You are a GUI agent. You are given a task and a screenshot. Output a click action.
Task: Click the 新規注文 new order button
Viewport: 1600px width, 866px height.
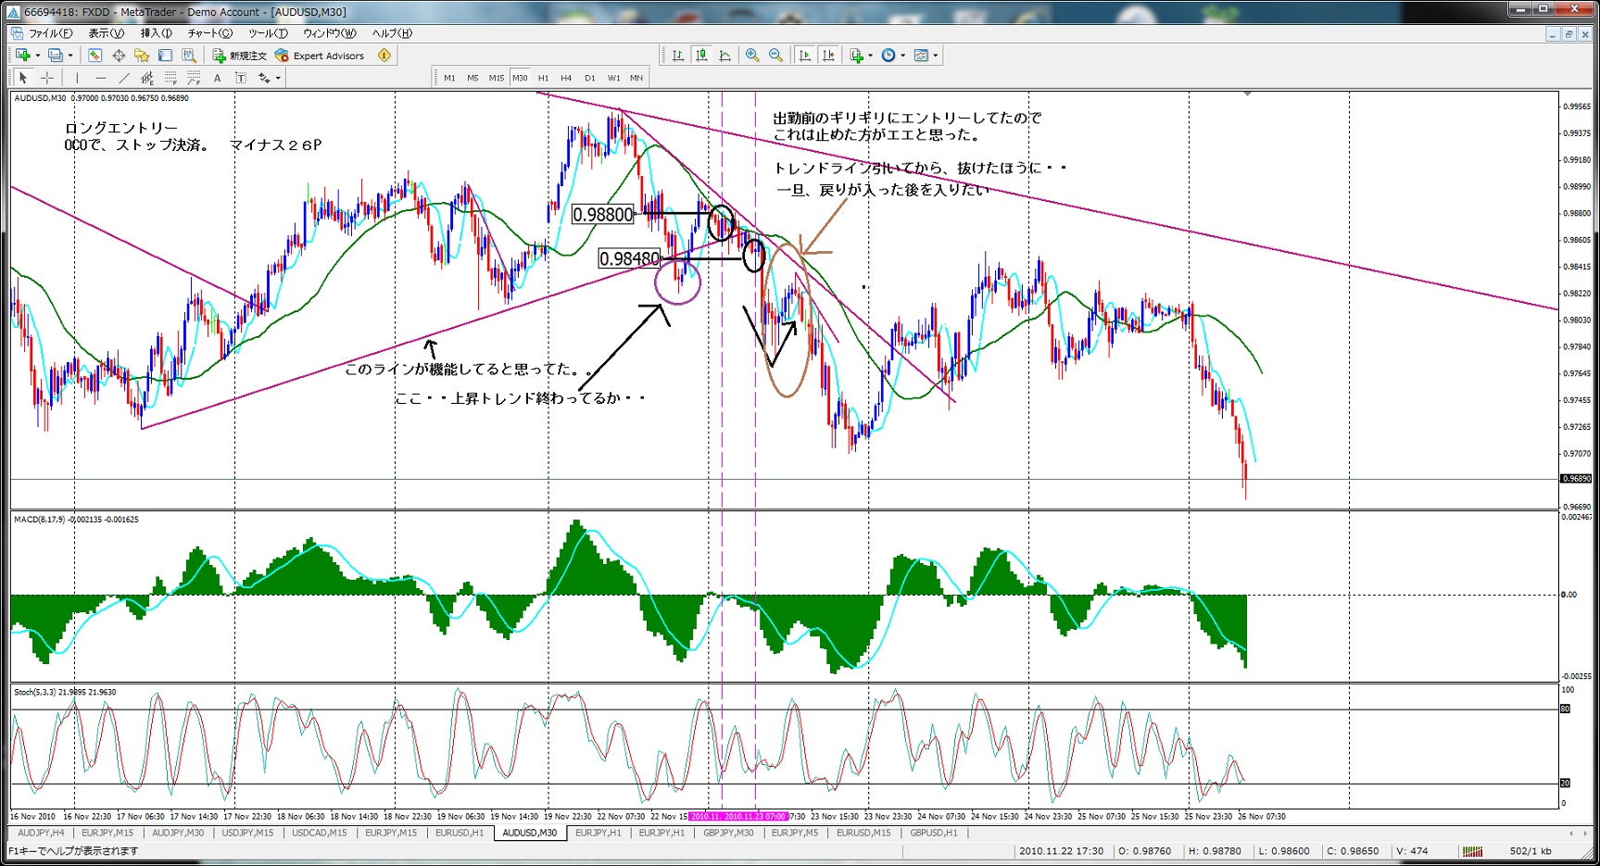(x=240, y=56)
